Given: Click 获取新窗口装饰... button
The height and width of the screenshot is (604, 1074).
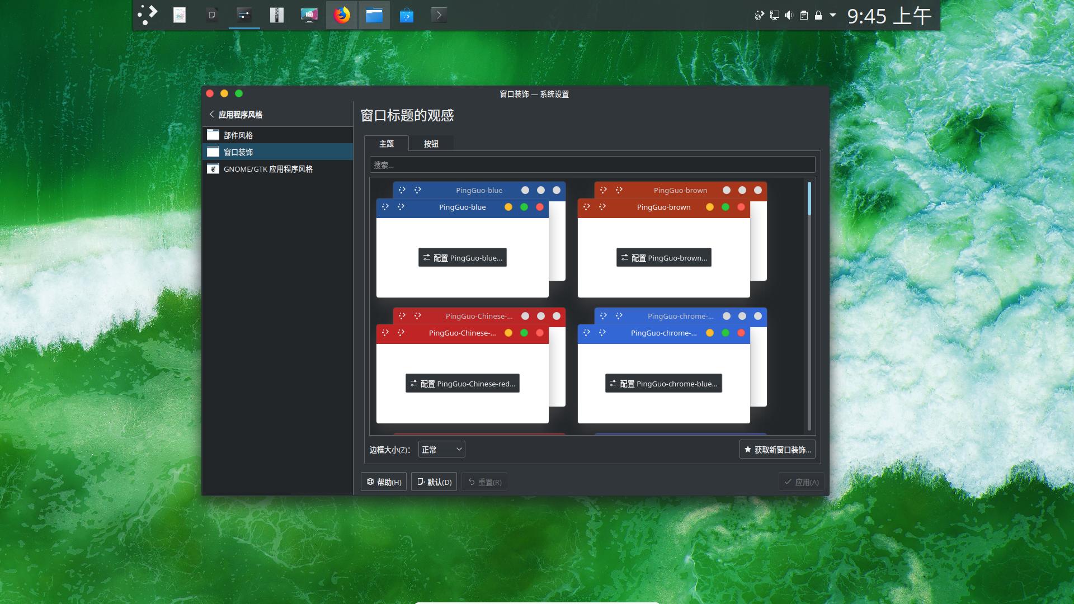Looking at the screenshot, I should point(778,450).
